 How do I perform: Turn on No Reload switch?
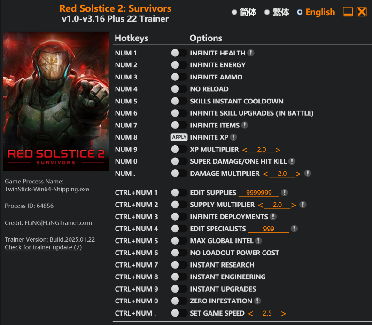(179, 89)
